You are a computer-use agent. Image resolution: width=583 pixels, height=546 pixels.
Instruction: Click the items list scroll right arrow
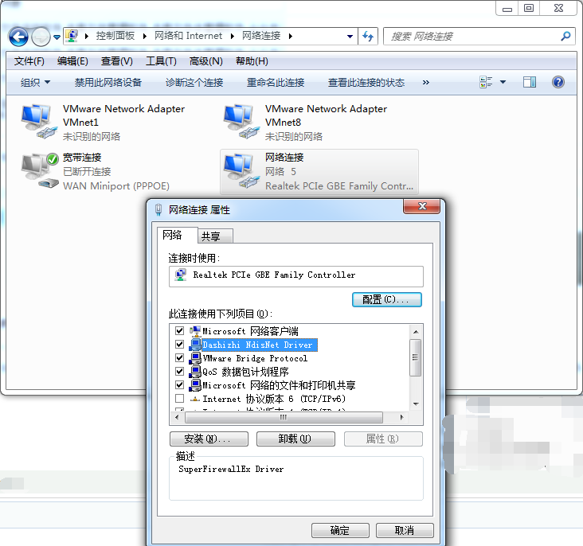pos(401,417)
